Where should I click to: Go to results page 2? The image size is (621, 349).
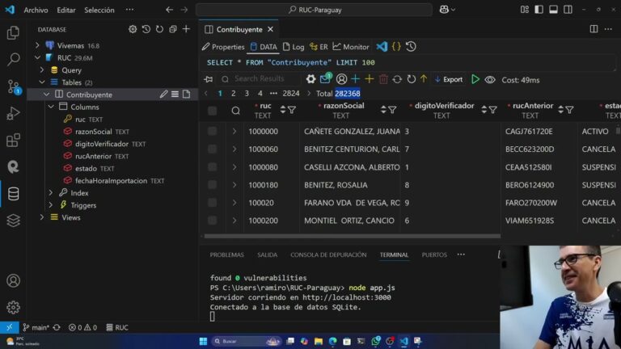pos(233,94)
